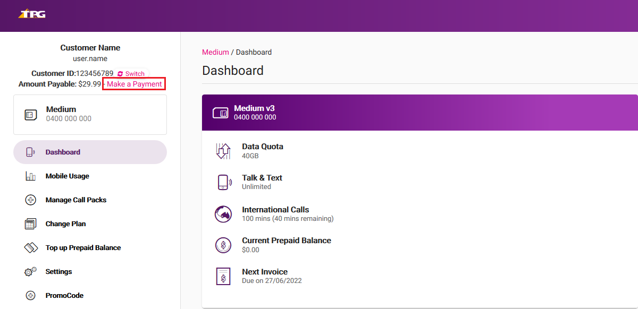The width and height of the screenshot is (638, 309).
Task: Click the Dashboard smartphone icon in sidebar
Action: coord(30,152)
